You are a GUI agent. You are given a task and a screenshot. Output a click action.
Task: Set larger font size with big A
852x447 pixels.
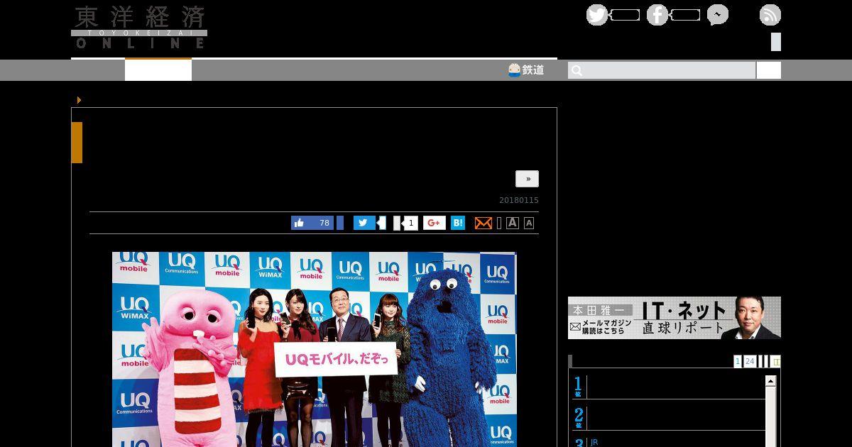(513, 223)
